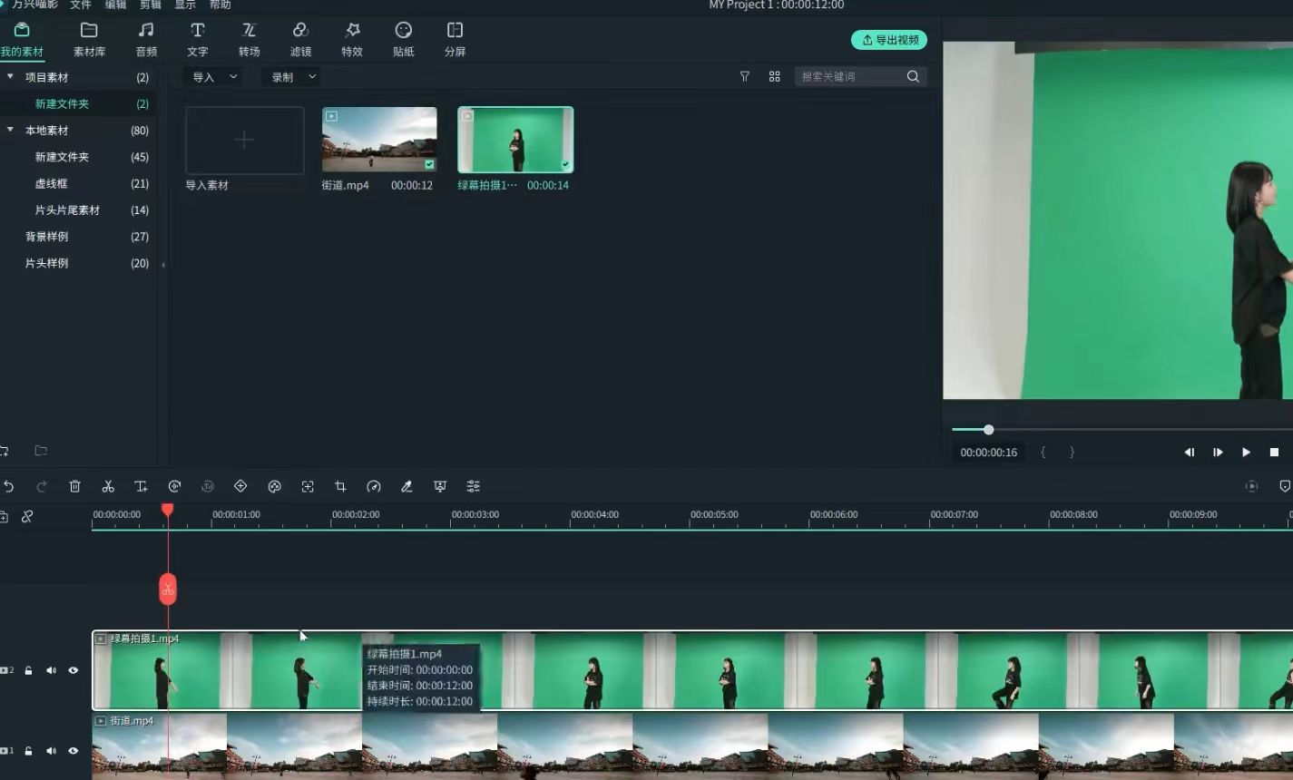Open the add-text tool in timeline toolbar
This screenshot has height=780, width=1293.
[141, 486]
